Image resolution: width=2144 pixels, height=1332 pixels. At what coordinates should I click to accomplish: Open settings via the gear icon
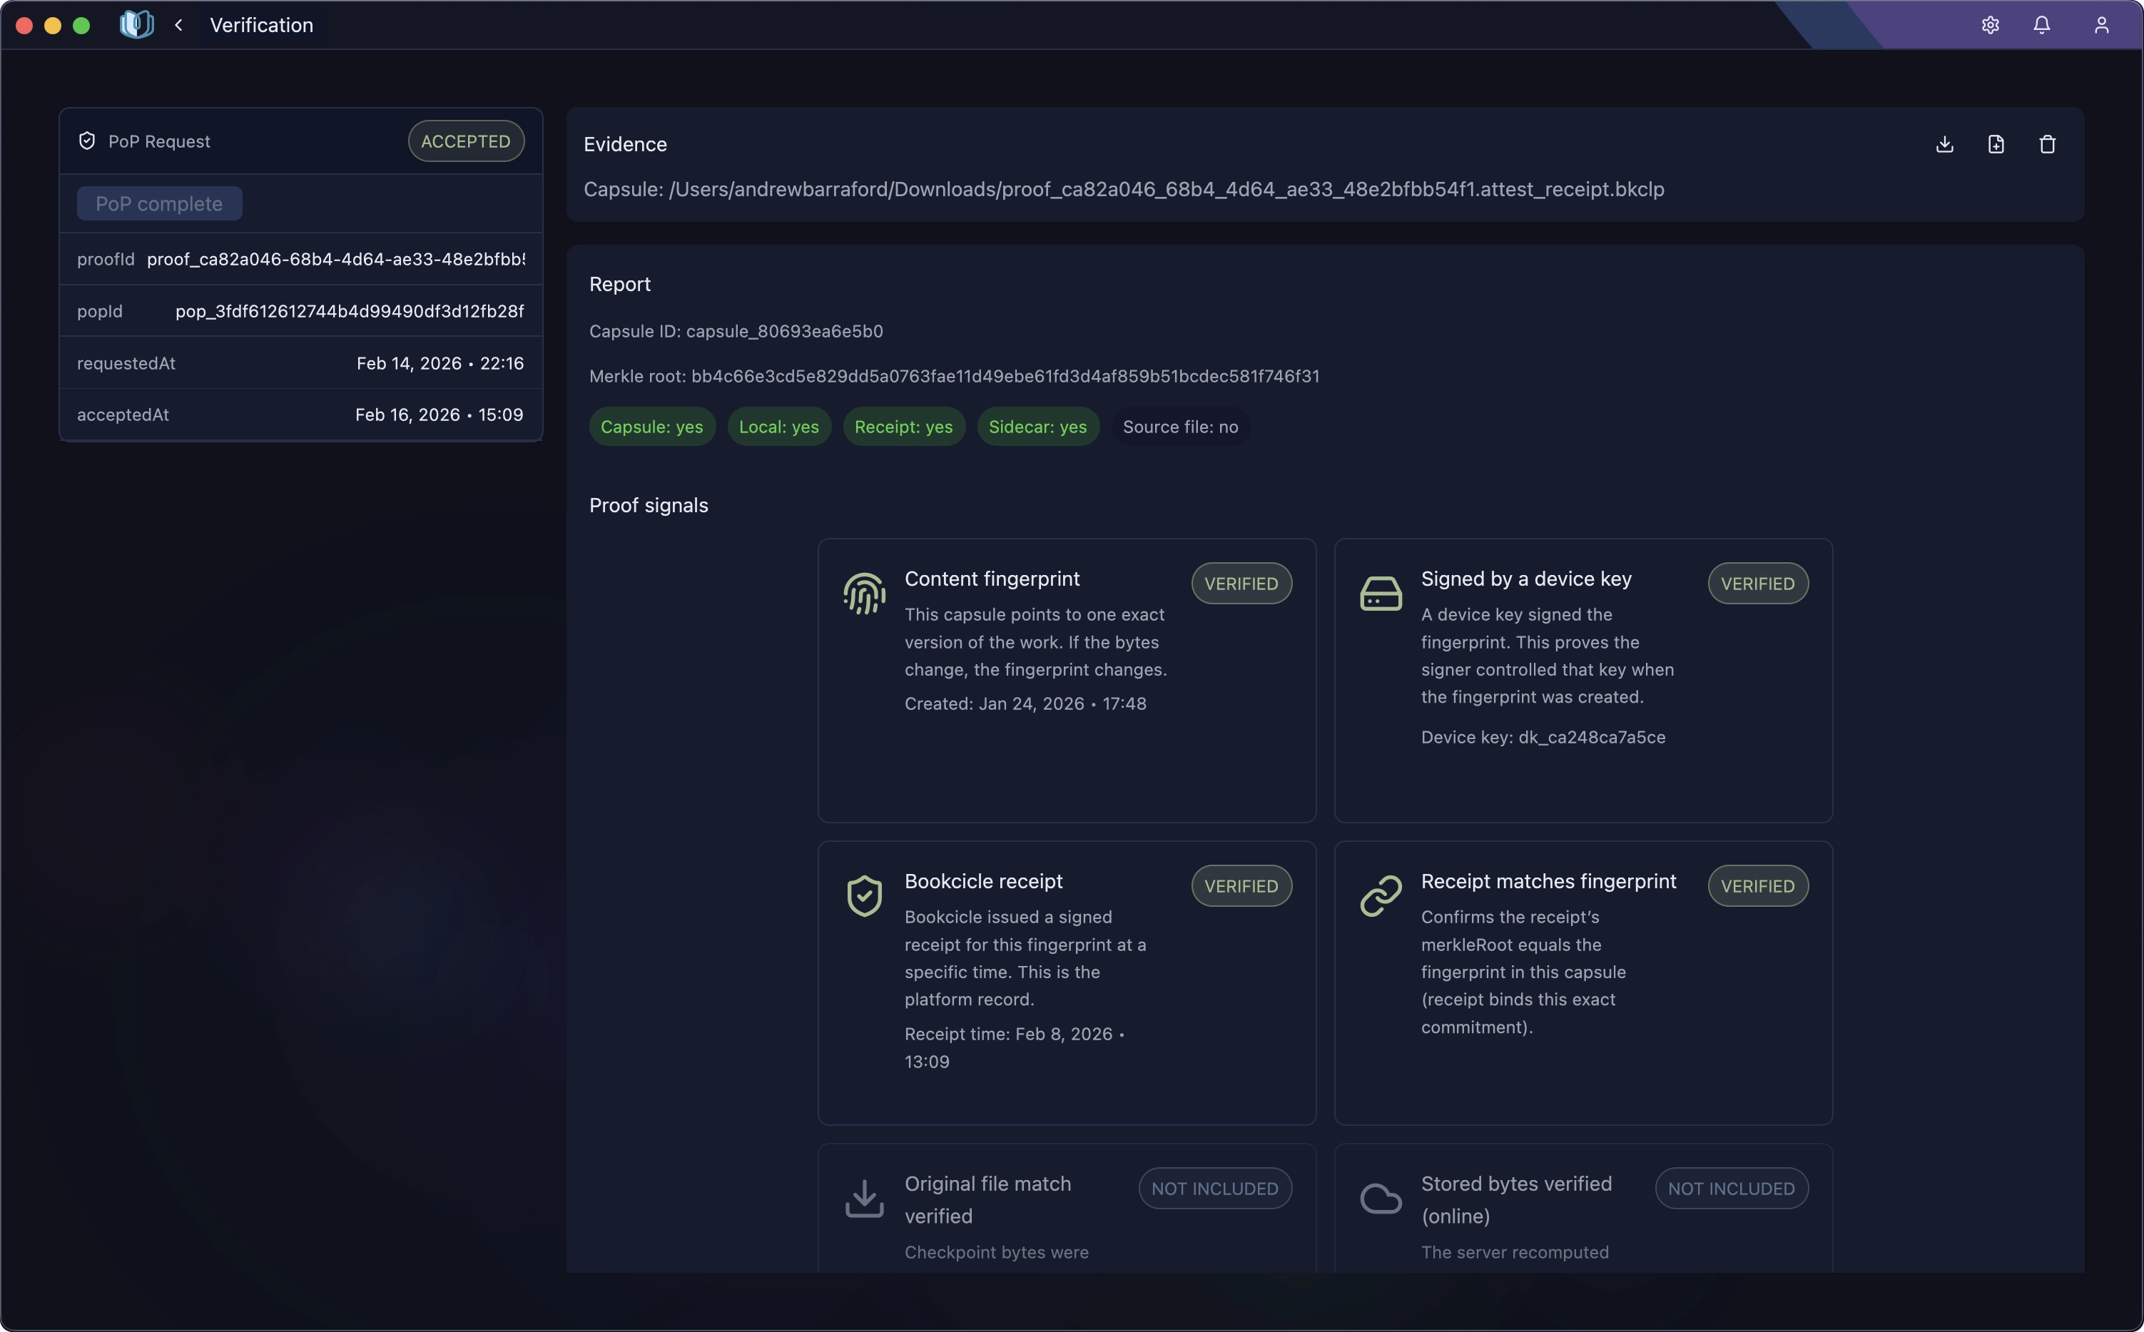coord(1990,25)
